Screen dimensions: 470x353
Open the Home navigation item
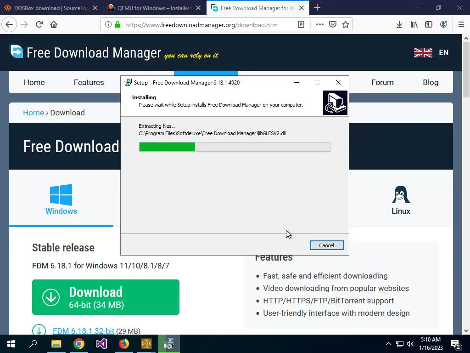point(34,82)
